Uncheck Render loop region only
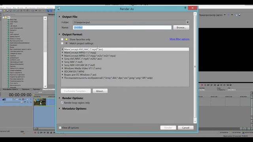 (62, 103)
